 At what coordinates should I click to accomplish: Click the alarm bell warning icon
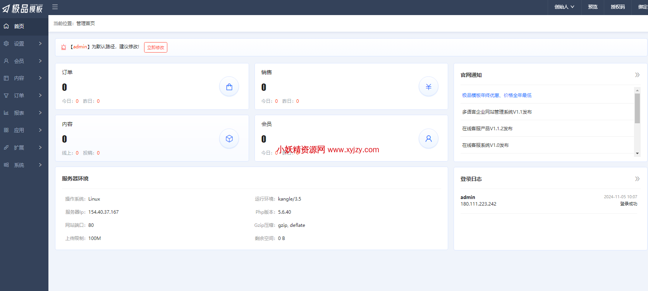pos(64,47)
